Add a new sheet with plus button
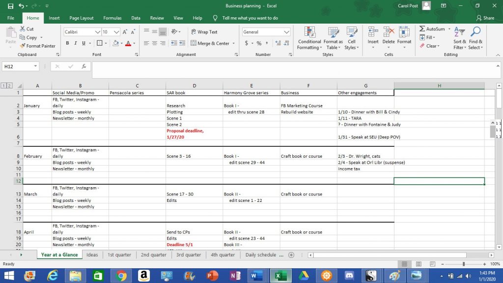 tap(291, 255)
